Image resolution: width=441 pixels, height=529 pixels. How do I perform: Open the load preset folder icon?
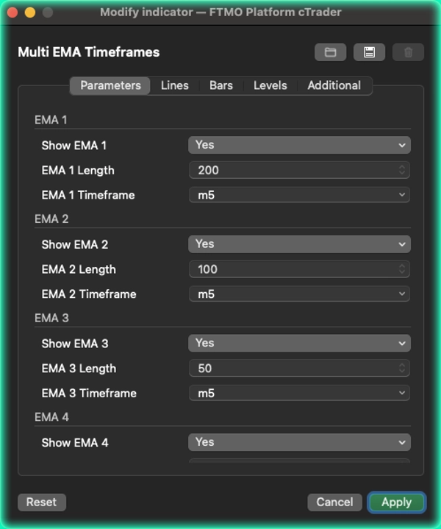pyautogui.click(x=330, y=52)
